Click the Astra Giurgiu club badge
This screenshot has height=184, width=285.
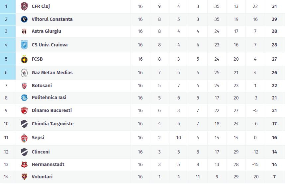(24, 31)
